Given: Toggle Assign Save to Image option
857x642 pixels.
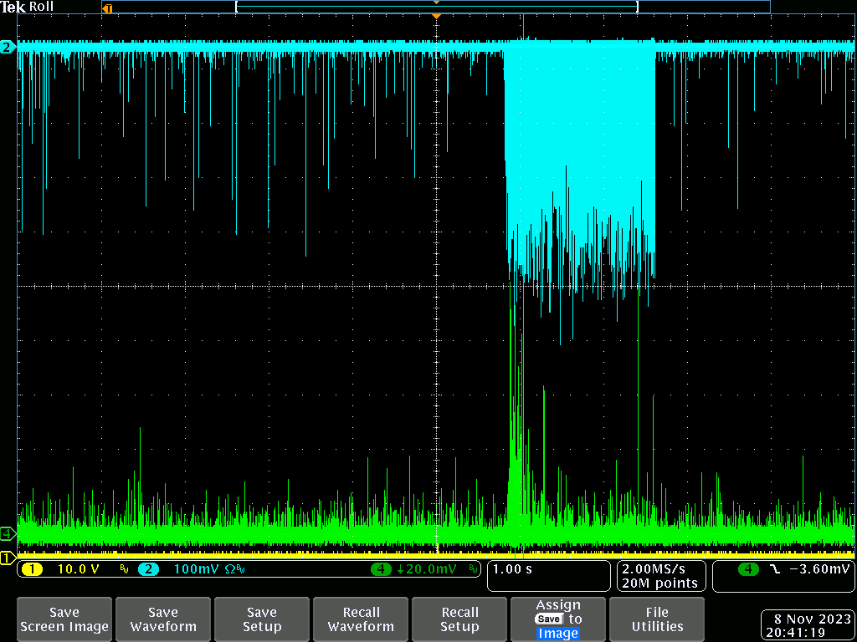Looking at the screenshot, I should coord(558,619).
